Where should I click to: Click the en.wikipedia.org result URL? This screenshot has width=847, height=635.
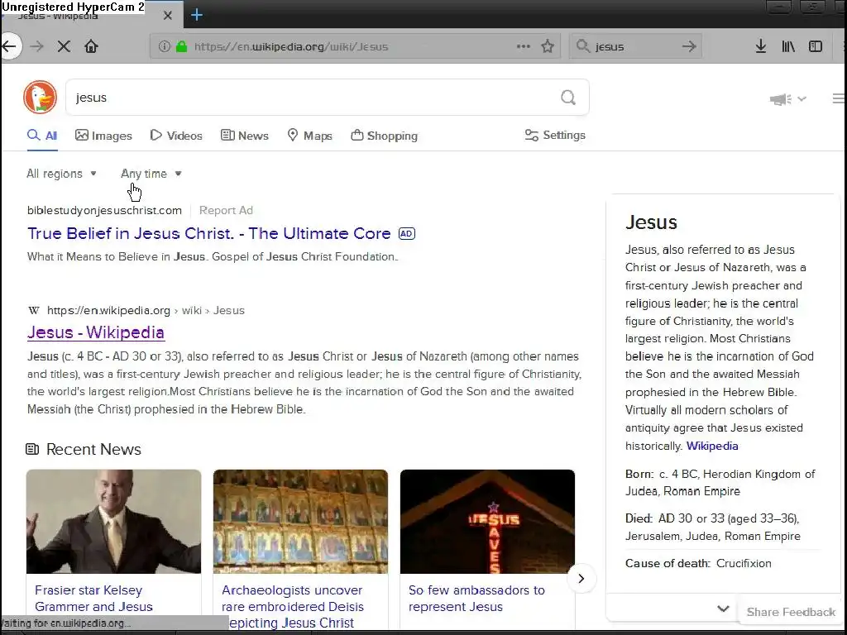(x=146, y=311)
